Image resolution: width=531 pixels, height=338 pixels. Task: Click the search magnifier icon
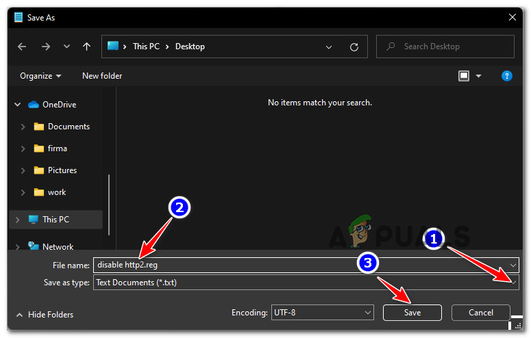click(391, 46)
